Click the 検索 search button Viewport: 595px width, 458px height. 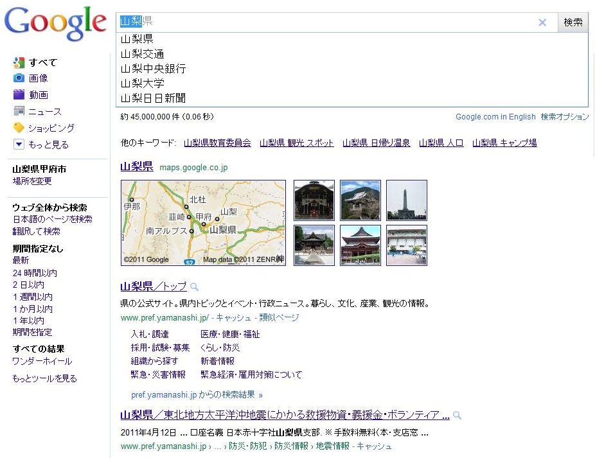click(x=573, y=22)
